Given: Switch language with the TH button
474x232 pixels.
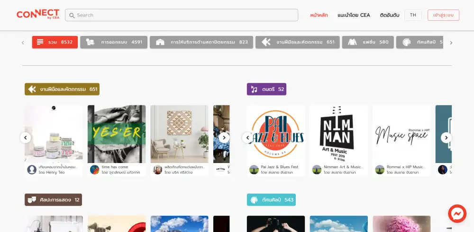Looking at the screenshot, I should pyautogui.click(x=413, y=15).
